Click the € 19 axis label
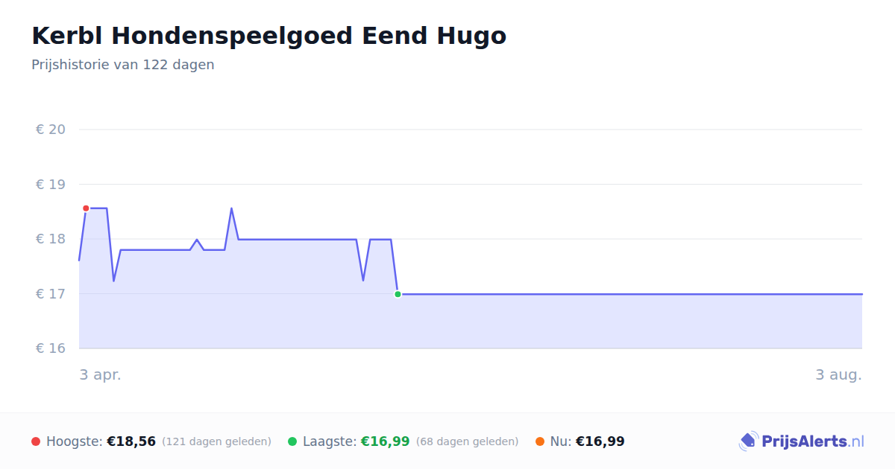Image resolution: width=895 pixels, height=469 pixels. coord(51,185)
